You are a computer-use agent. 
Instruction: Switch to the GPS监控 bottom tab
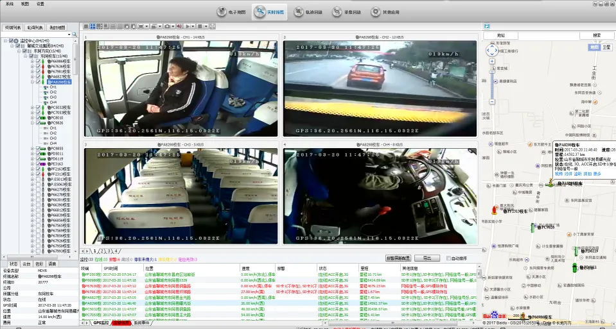click(x=101, y=323)
